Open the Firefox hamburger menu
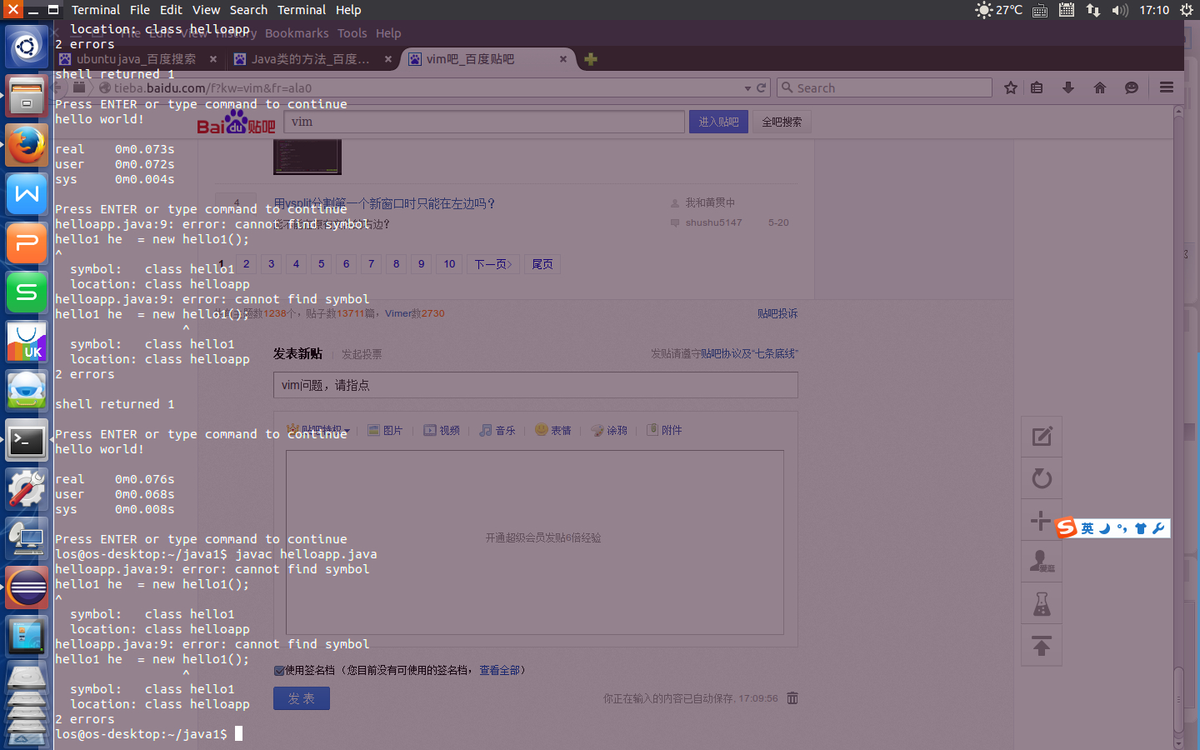Viewport: 1200px width, 750px height. pyautogui.click(x=1167, y=87)
